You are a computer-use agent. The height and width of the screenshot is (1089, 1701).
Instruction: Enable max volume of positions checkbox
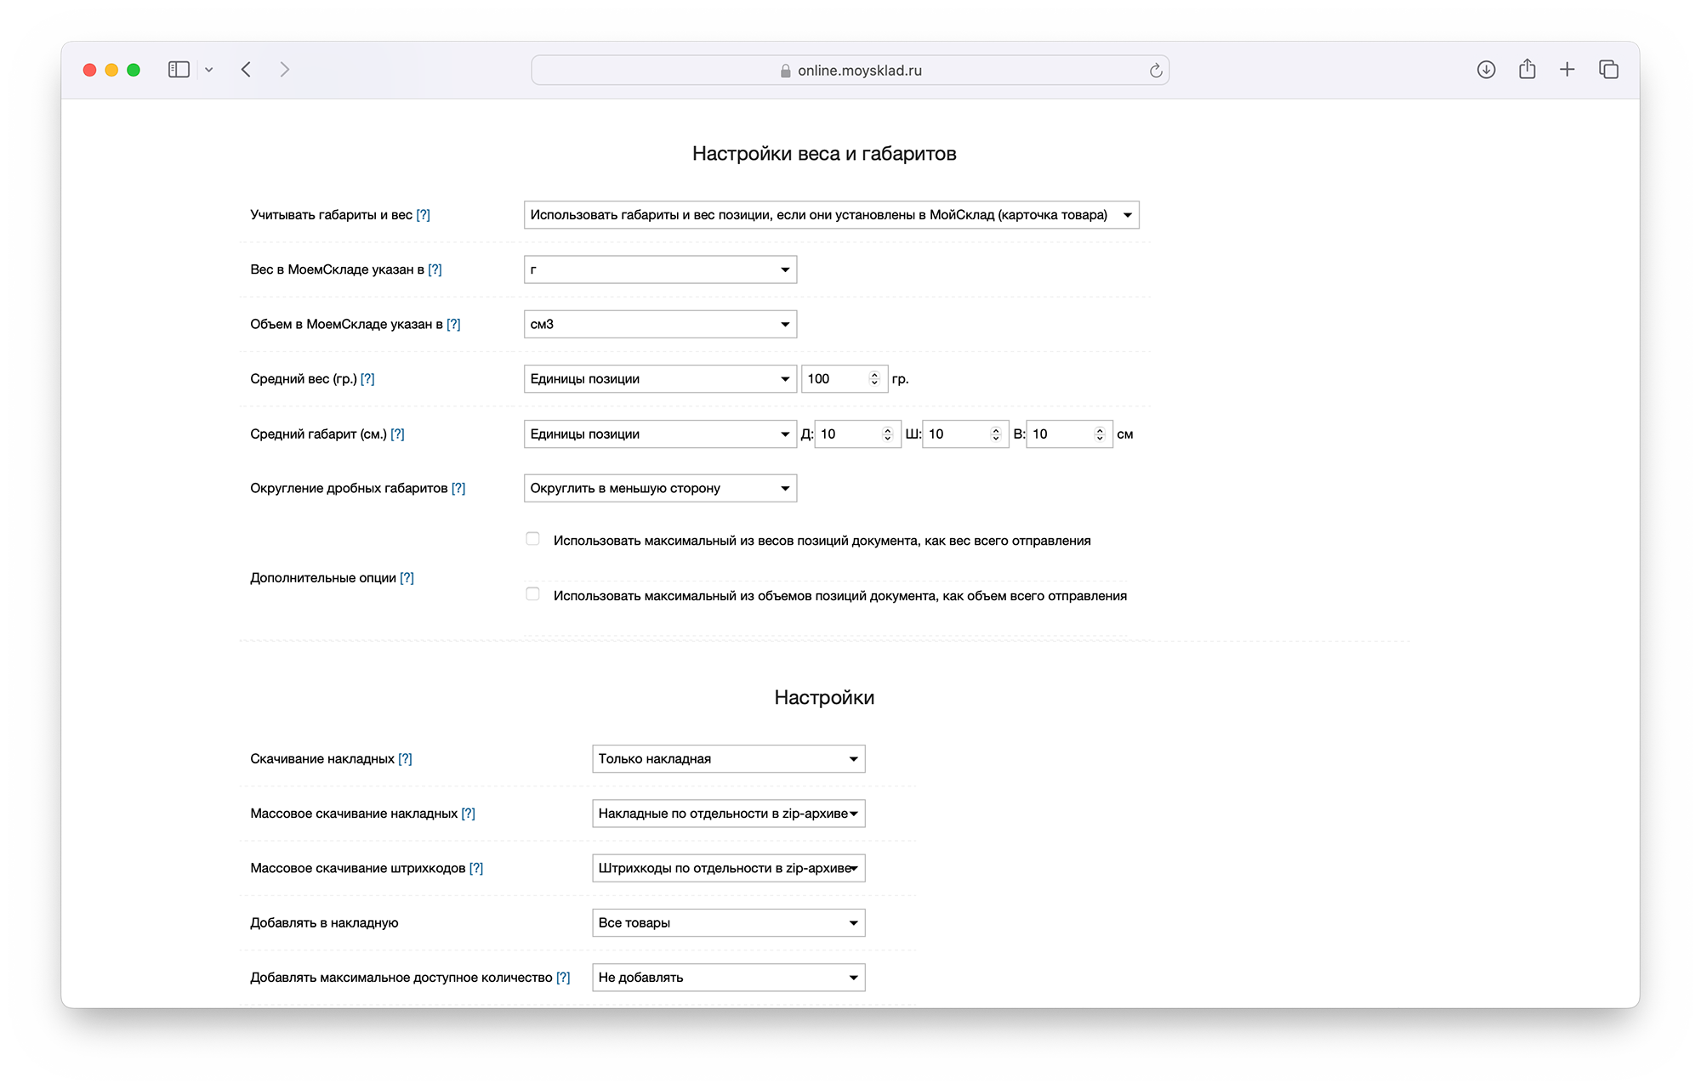pyautogui.click(x=533, y=594)
